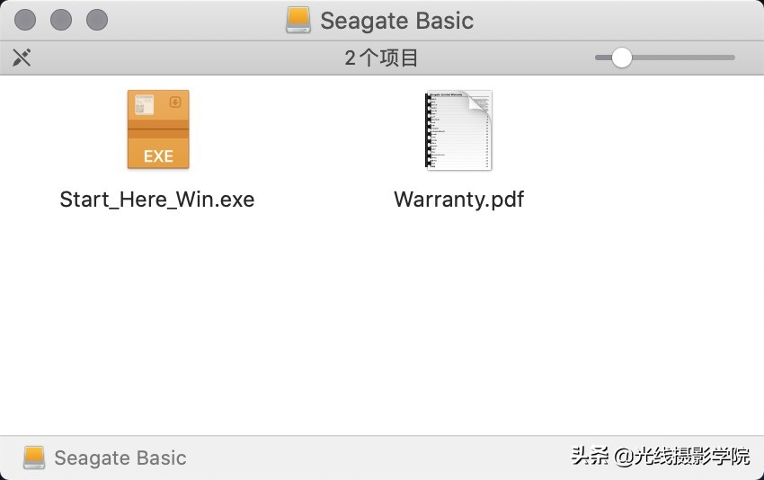
Task: Click the crossed-out pencil read-only icon
Action: tap(22, 58)
